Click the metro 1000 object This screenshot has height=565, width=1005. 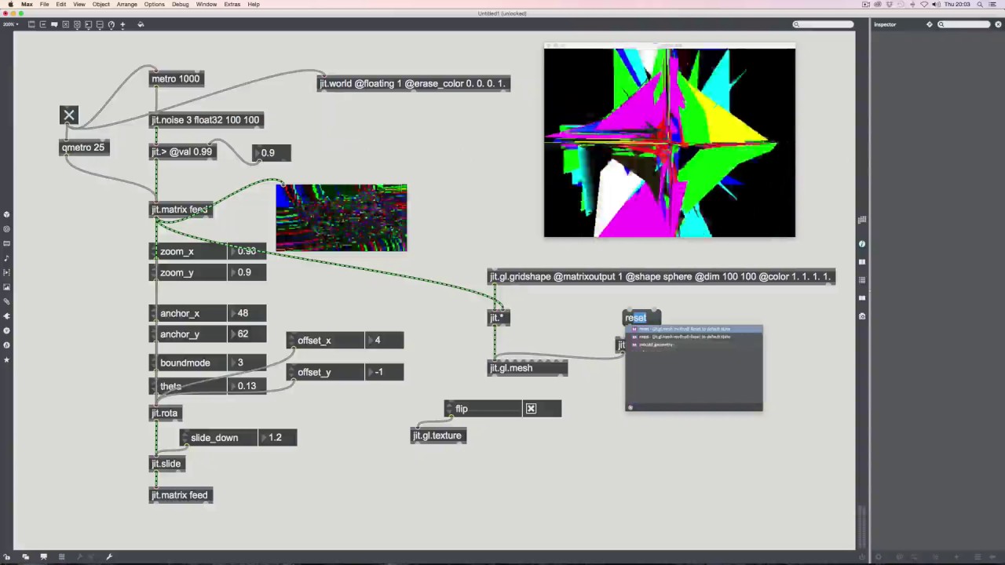coord(176,78)
